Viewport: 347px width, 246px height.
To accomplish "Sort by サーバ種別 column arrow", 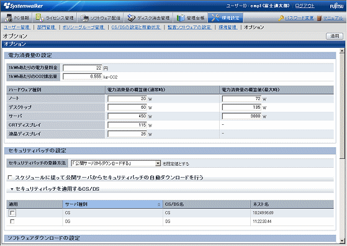I will tap(159, 204).
